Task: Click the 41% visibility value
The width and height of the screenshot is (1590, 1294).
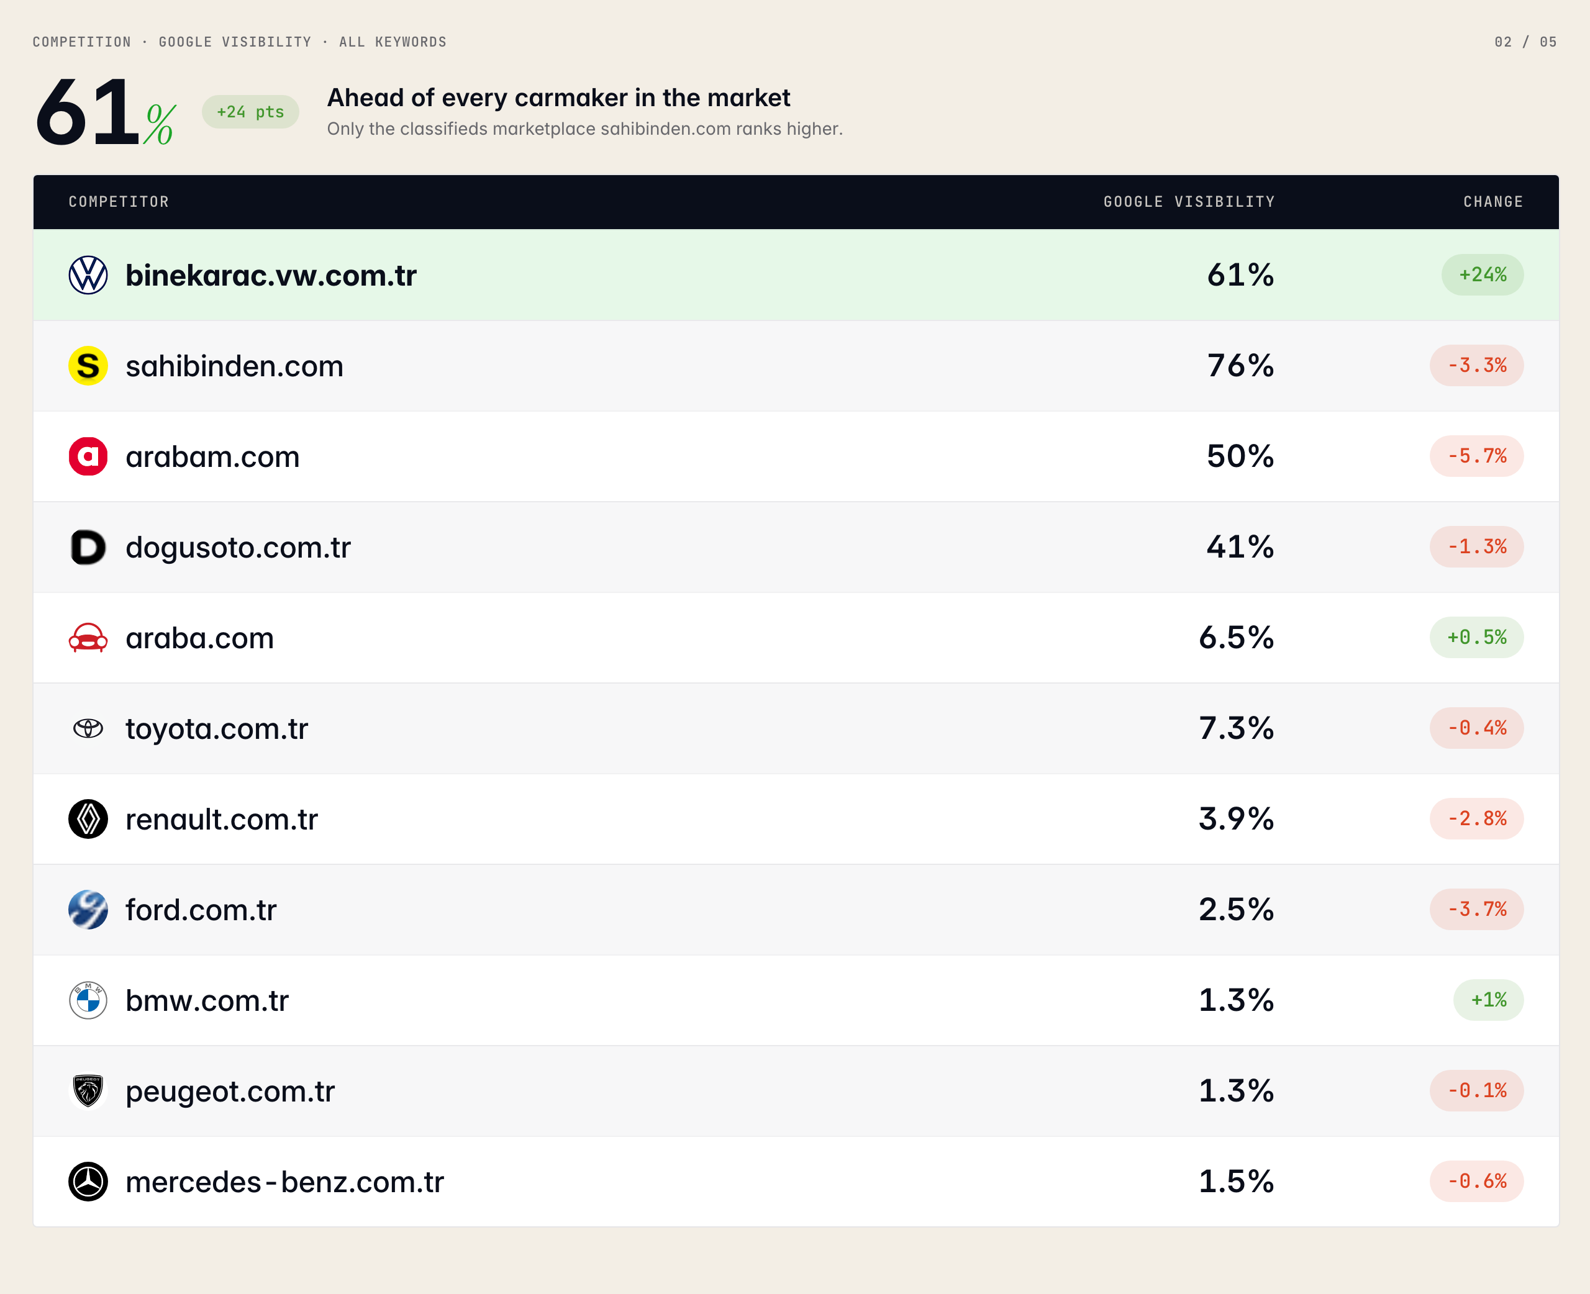Action: pyautogui.click(x=1240, y=546)
